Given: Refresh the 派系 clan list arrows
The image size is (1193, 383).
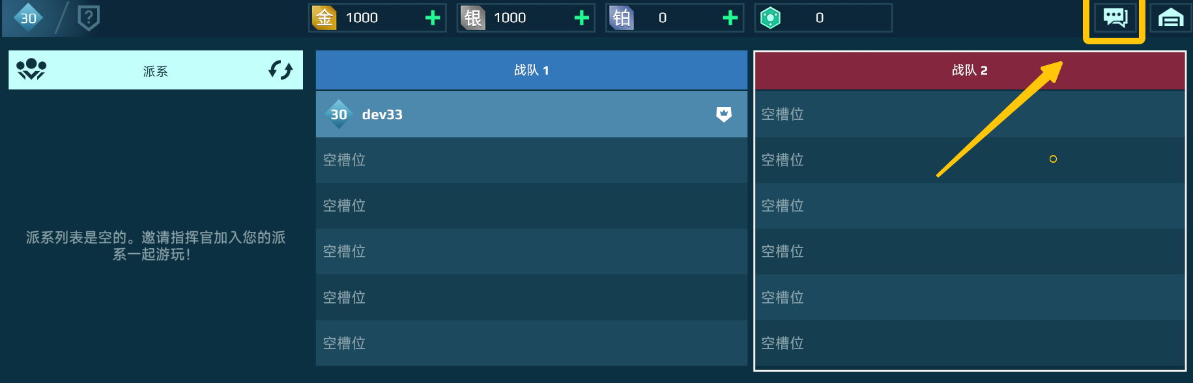Looking at the screenshot, I should click(x=281, y=70).
